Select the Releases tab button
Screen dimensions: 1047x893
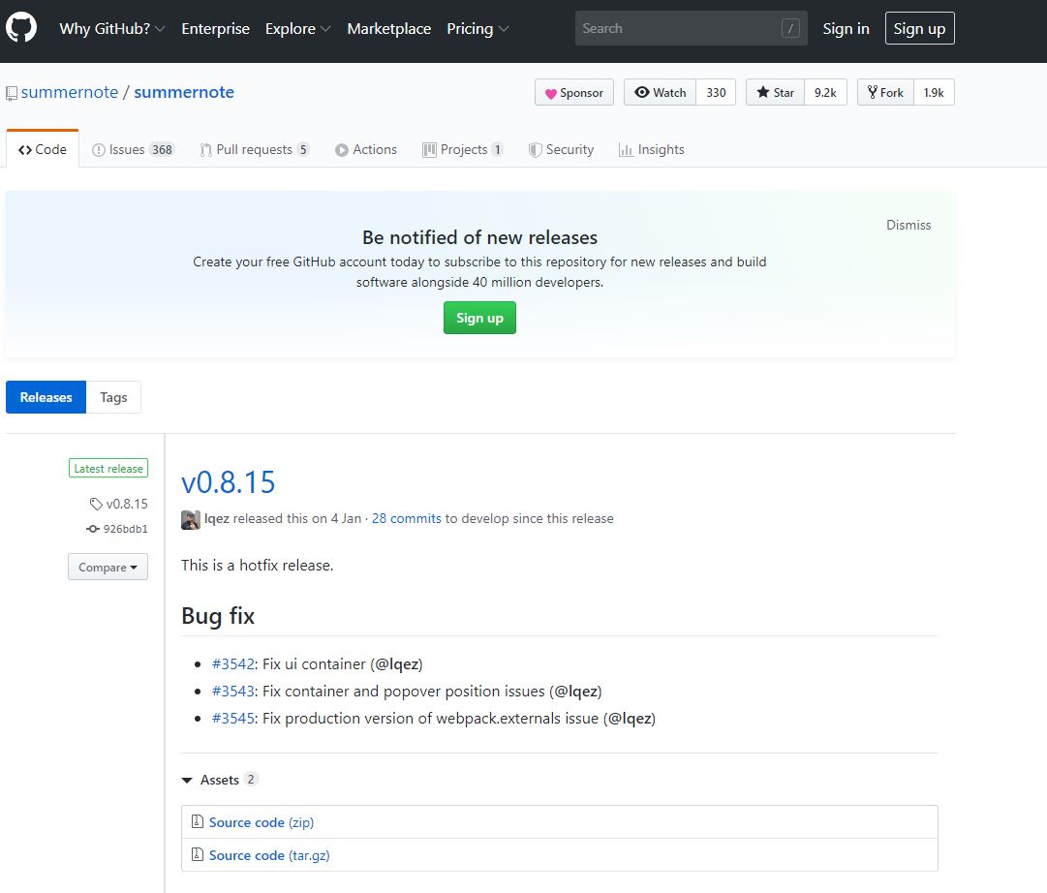[x=46, y=397]
